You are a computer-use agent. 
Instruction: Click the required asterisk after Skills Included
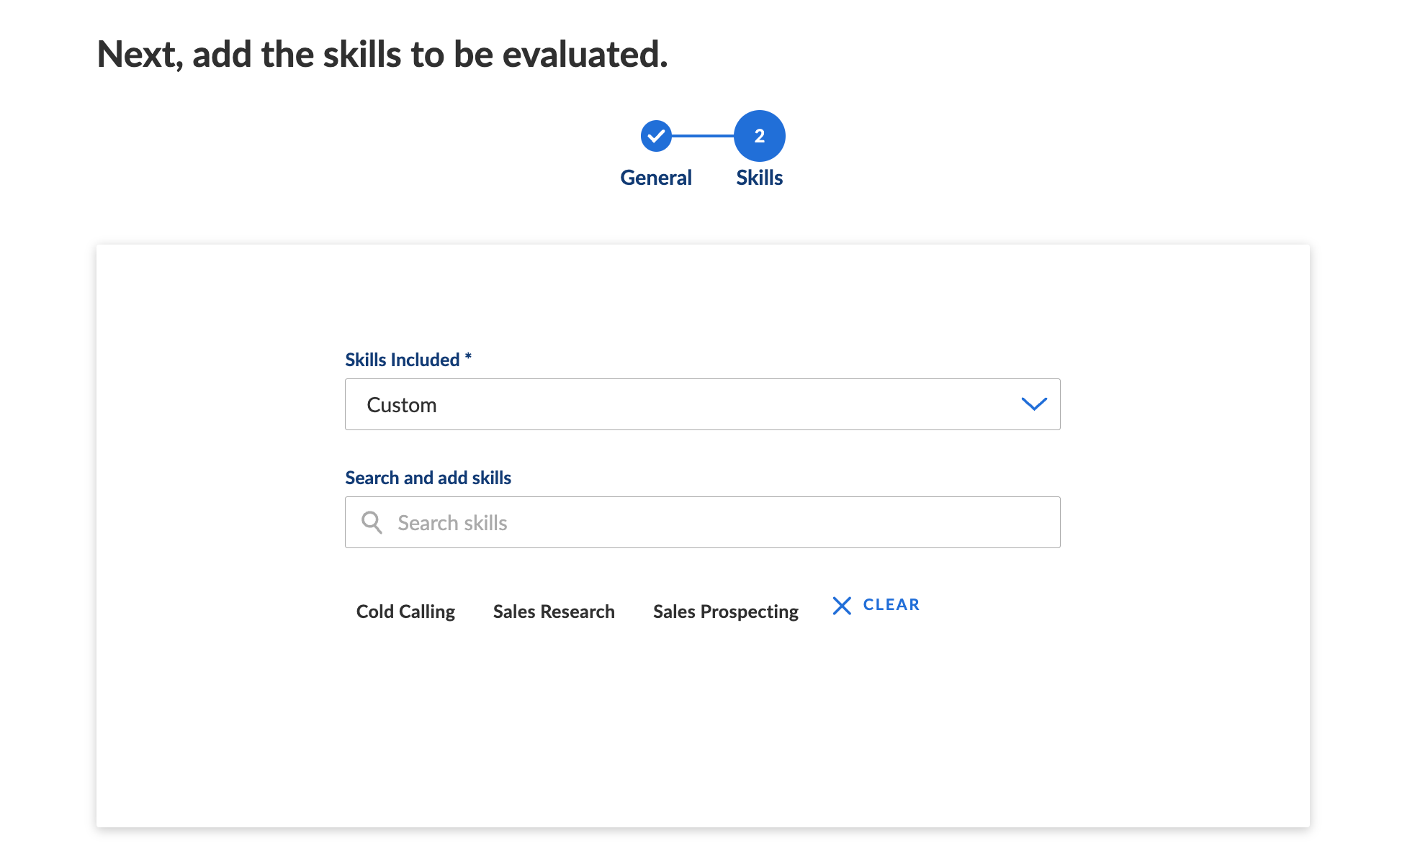(x=468, y=356)
